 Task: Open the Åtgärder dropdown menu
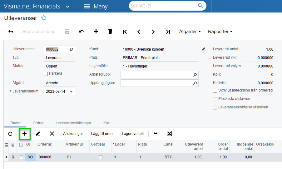click(x=190, y=32)
